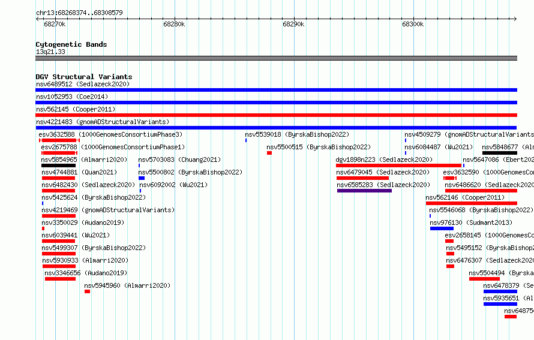Open the nsv562145 (Cooper2011) variant label
The height and width of the screenshot is (340, 534).
(76, 109)
